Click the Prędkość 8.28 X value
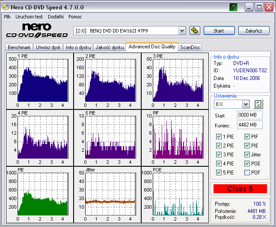This screenshot has width=276, height=227. [x=259, y=217]
